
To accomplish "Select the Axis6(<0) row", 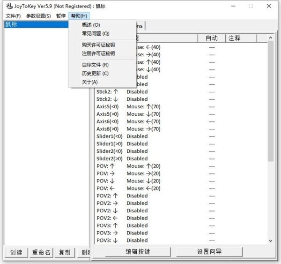I will (x=181, y=121).
